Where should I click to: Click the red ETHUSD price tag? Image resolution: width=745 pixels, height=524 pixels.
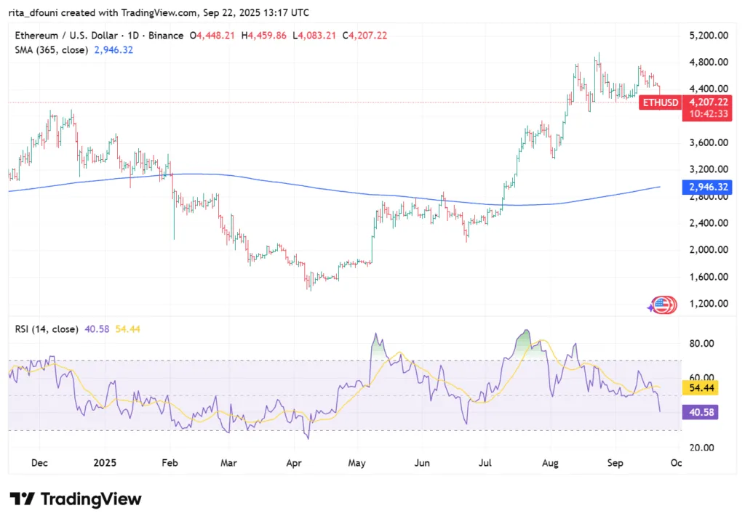click(660, 103)
